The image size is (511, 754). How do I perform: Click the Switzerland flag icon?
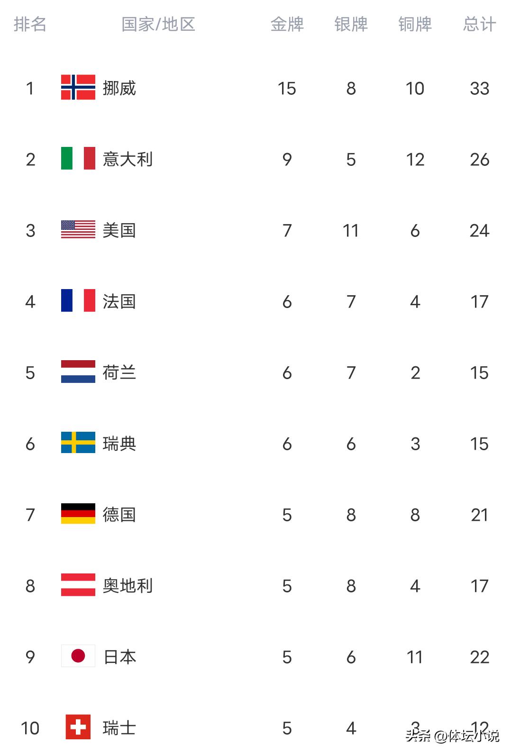pos(78,727)
